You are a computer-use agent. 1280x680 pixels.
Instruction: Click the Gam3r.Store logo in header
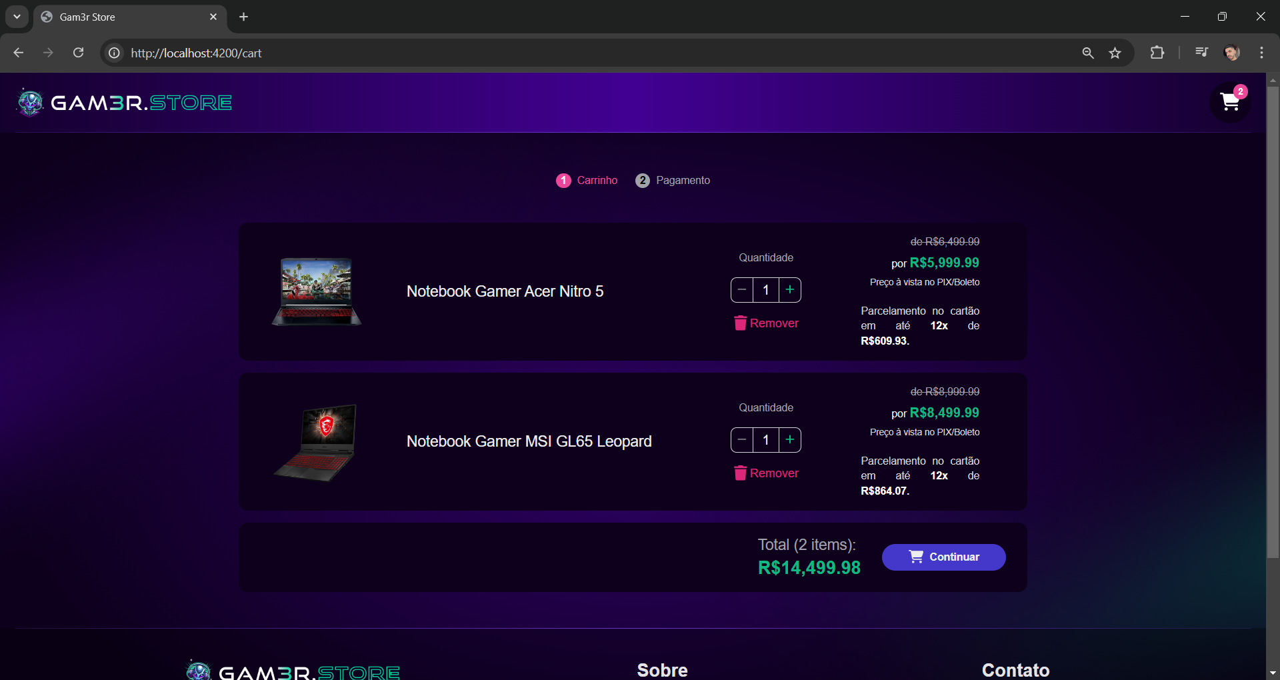point(125,103)
